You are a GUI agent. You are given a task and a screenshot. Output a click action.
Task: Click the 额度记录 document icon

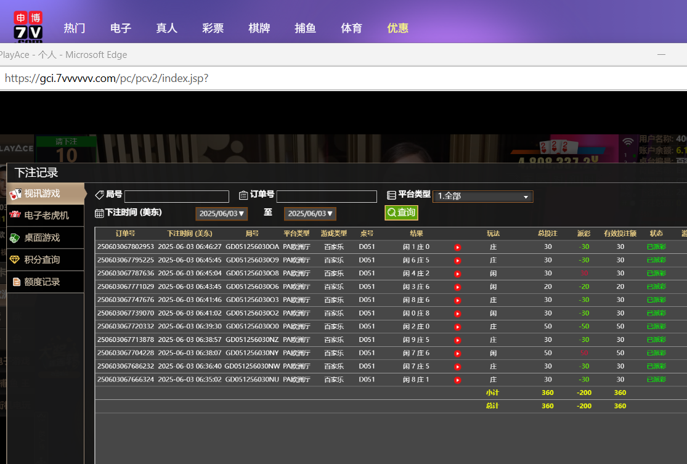(x=17, y=282)
